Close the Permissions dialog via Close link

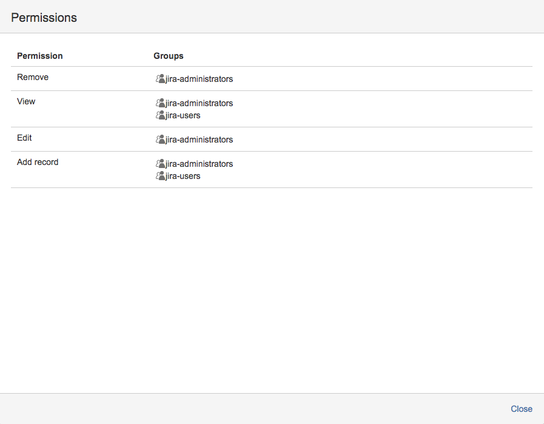click(x=521, y=409)
